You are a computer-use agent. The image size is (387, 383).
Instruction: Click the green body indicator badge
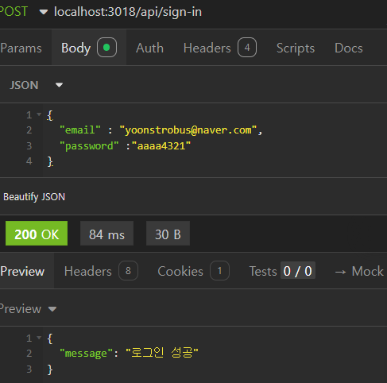106,48
